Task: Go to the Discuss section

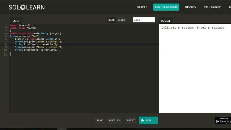Action: coord(190,7)
